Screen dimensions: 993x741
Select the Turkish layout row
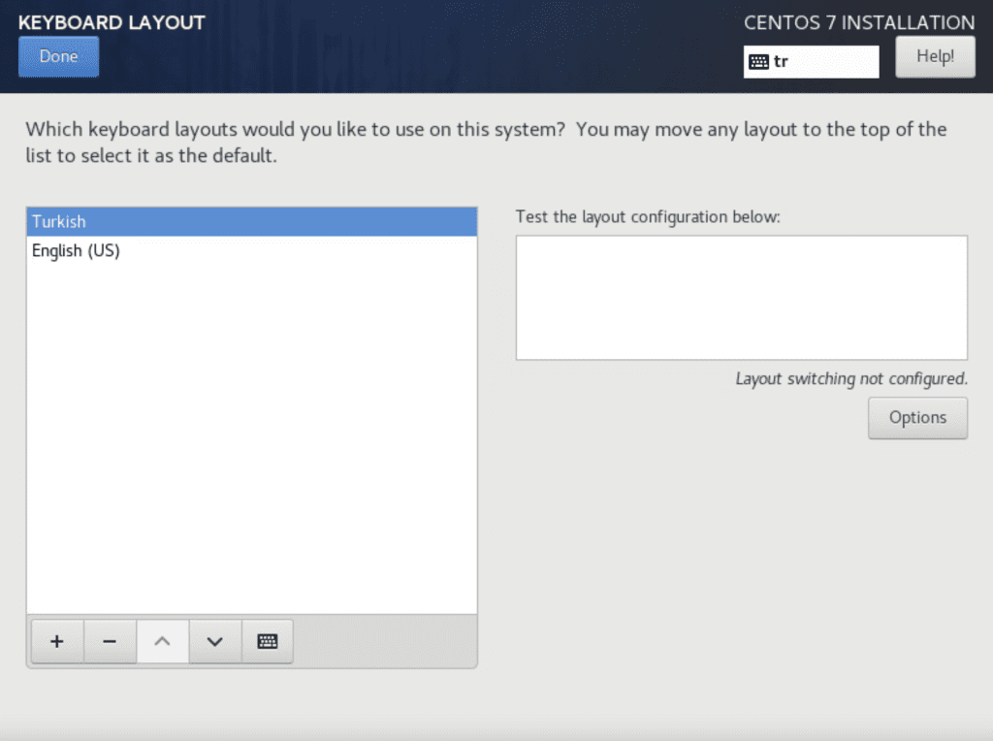pos(251,222)
